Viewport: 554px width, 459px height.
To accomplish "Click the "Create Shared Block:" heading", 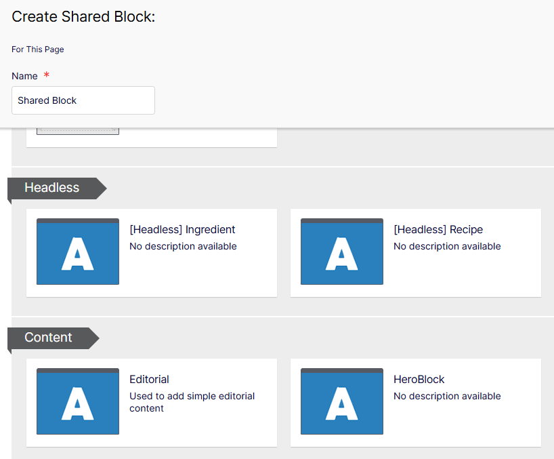I will click(83, 17).
